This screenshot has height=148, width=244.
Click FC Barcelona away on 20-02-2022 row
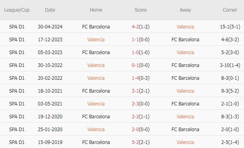[x=185, y=78]
